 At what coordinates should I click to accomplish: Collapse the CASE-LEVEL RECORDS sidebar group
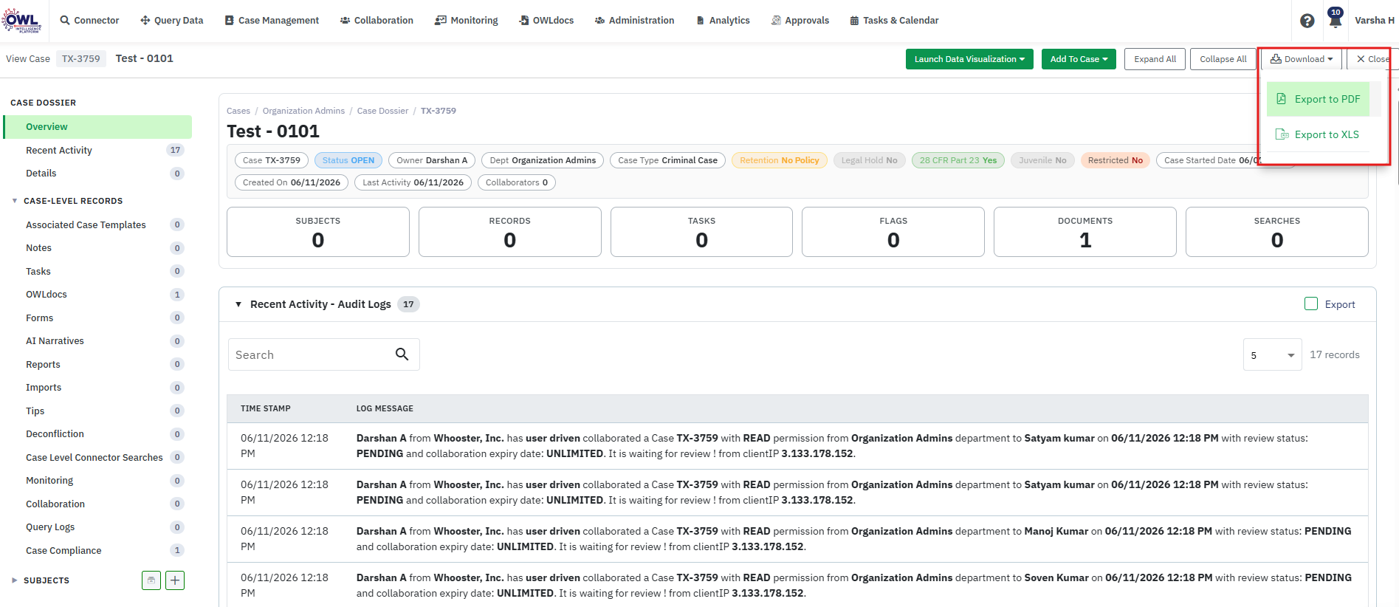click(x=15, y=201)
